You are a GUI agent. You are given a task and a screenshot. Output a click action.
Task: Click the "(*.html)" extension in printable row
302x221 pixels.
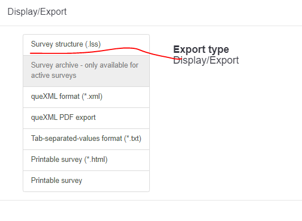click(x=96, y=160)
